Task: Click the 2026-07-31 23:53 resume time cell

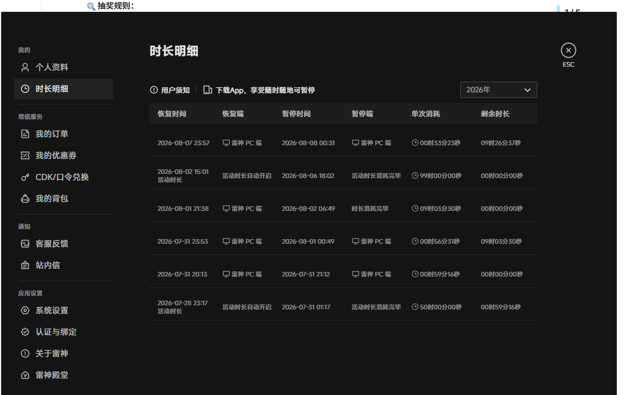Action: point(183,241)
